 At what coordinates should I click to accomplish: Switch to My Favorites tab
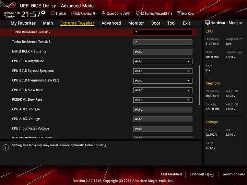(x=23, y=23)
